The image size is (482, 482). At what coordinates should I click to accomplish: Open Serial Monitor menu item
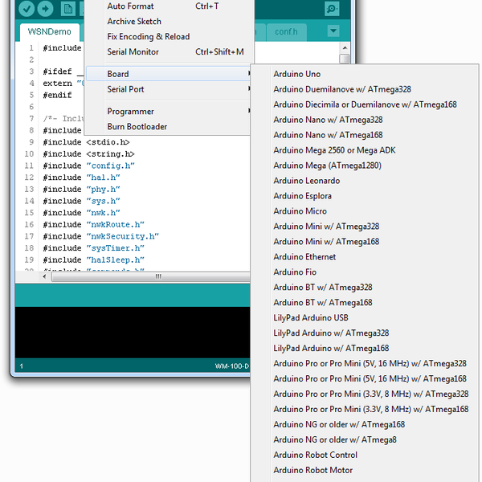(133, 52)
